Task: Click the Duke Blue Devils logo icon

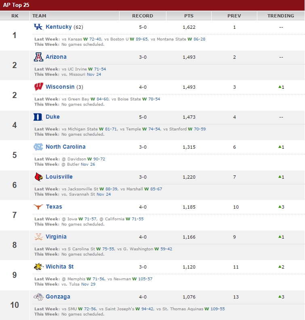Action: [38, 117]
